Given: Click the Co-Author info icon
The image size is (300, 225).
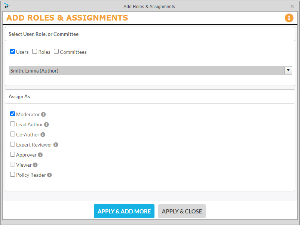Looking at the screenshot, I should pos(43,135).
